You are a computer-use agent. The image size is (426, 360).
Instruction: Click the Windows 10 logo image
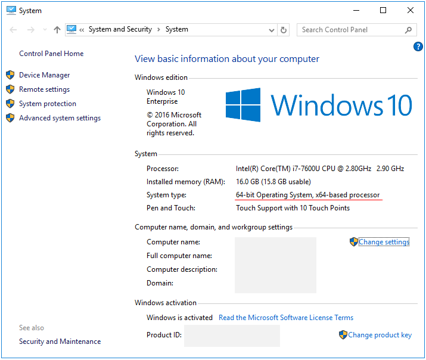click(319, 105)
